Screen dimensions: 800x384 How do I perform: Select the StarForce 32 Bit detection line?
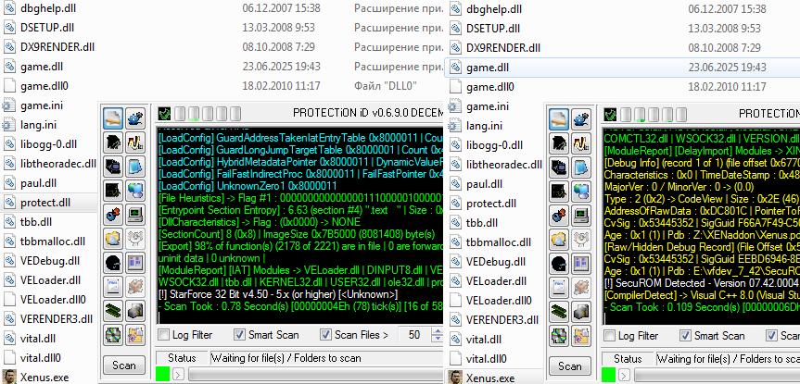click(x=278, y=295)
